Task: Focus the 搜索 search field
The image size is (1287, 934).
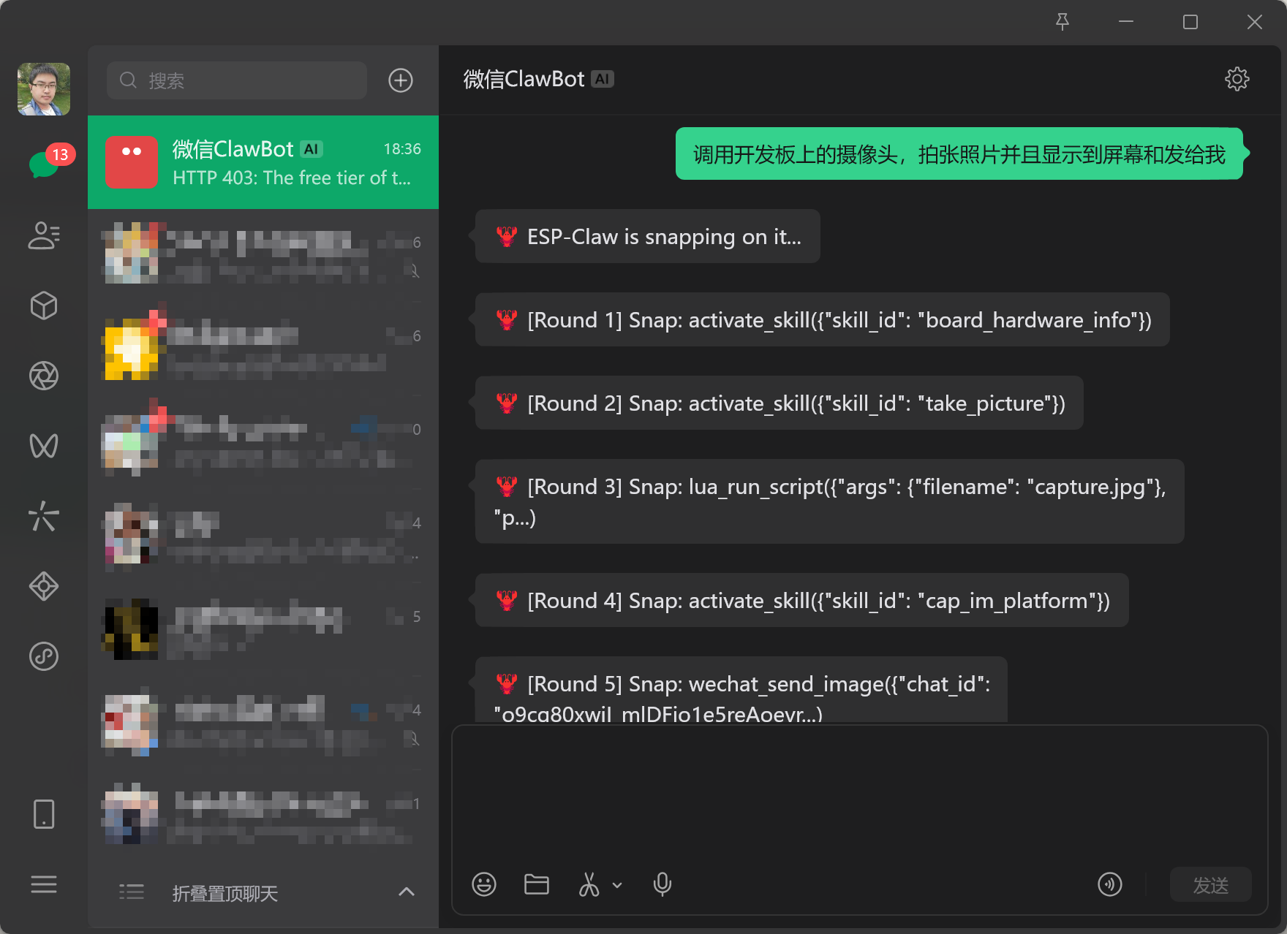Action: point(237,80)
